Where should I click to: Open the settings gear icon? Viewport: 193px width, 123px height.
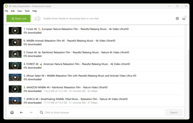click(177, 19)
